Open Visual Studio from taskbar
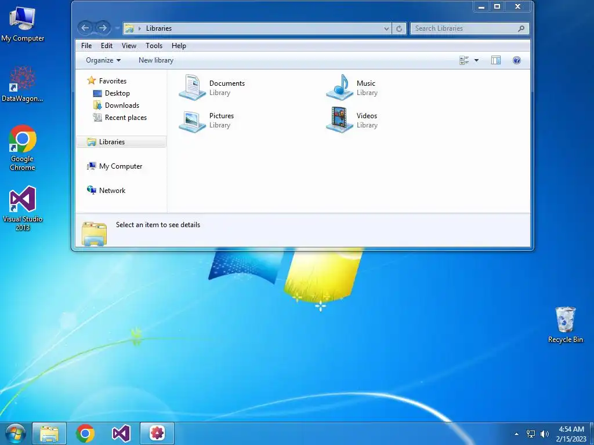This screenshot has width=594, height=445. click(x=121, y=433)
